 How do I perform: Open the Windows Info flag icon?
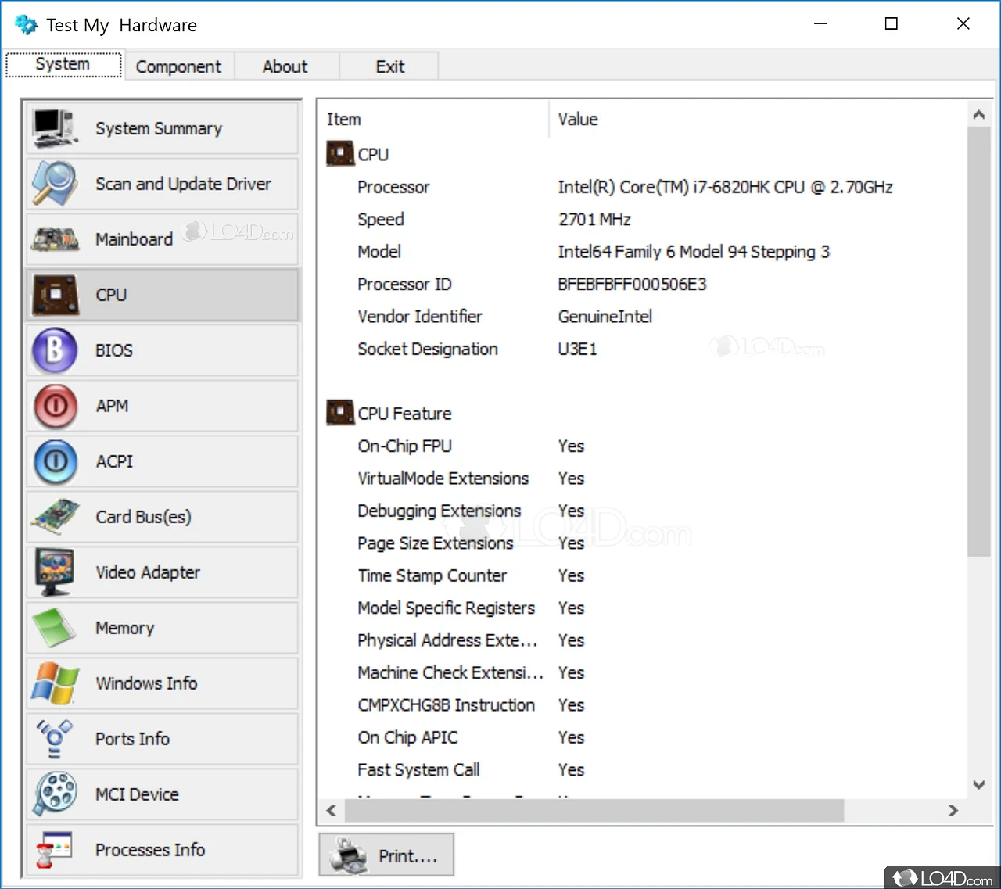[55, 683]
